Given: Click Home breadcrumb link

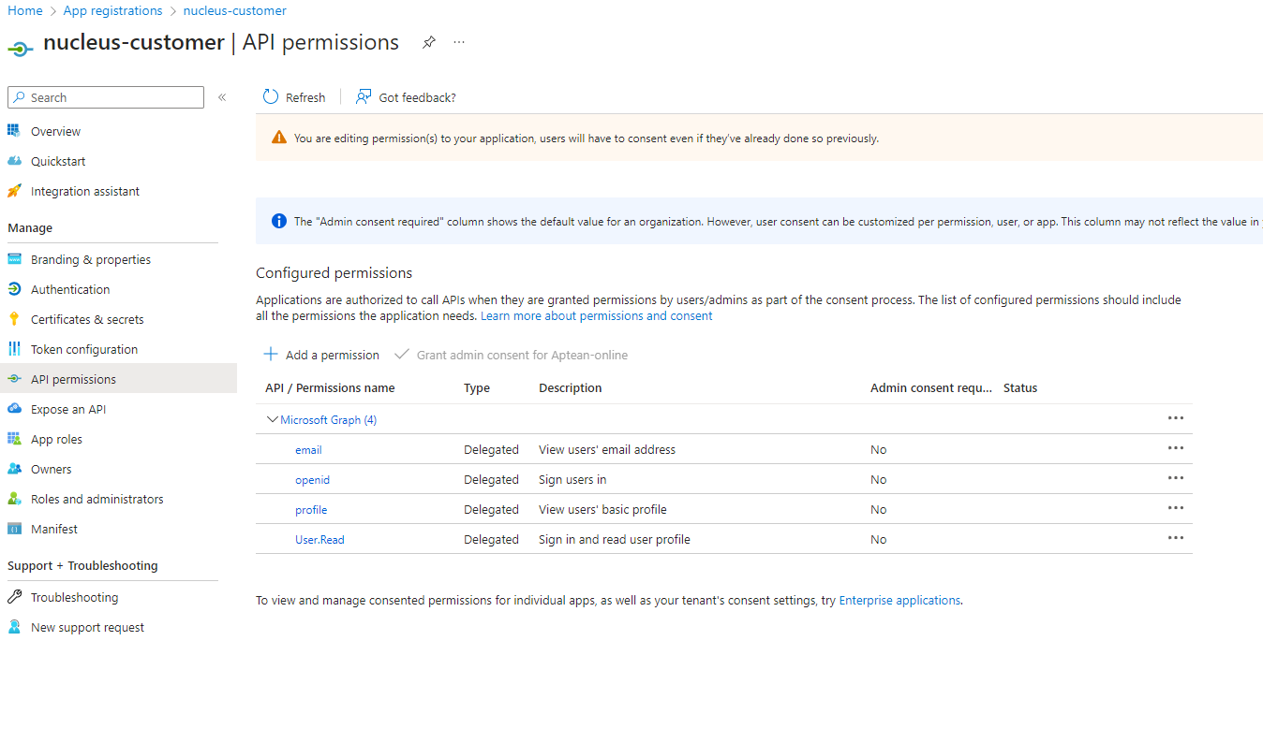Looking at the screenshot, I should click(25, 11).
